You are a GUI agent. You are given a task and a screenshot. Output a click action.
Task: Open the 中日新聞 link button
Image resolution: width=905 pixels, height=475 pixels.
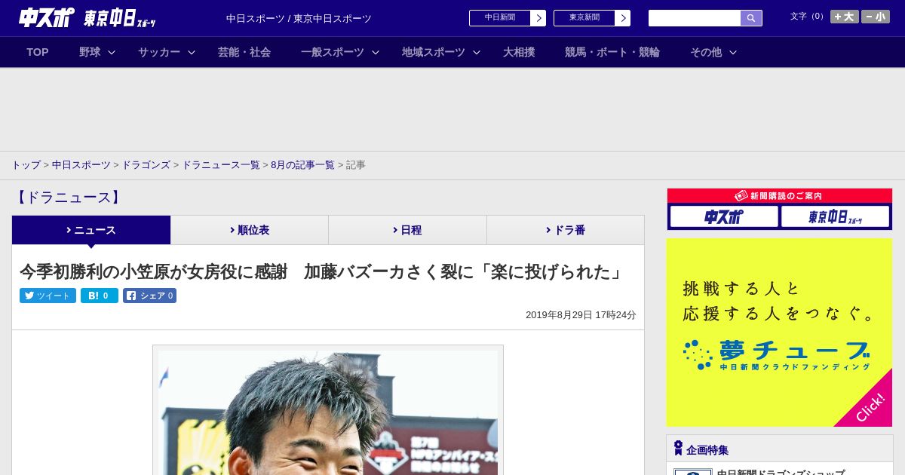pos(499,18)
